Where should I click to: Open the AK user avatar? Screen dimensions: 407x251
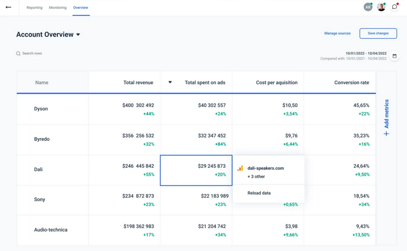click(368, 7)
